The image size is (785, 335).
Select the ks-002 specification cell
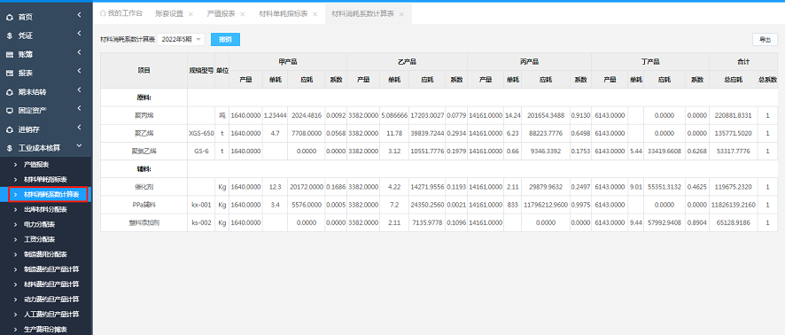(201, 222)
